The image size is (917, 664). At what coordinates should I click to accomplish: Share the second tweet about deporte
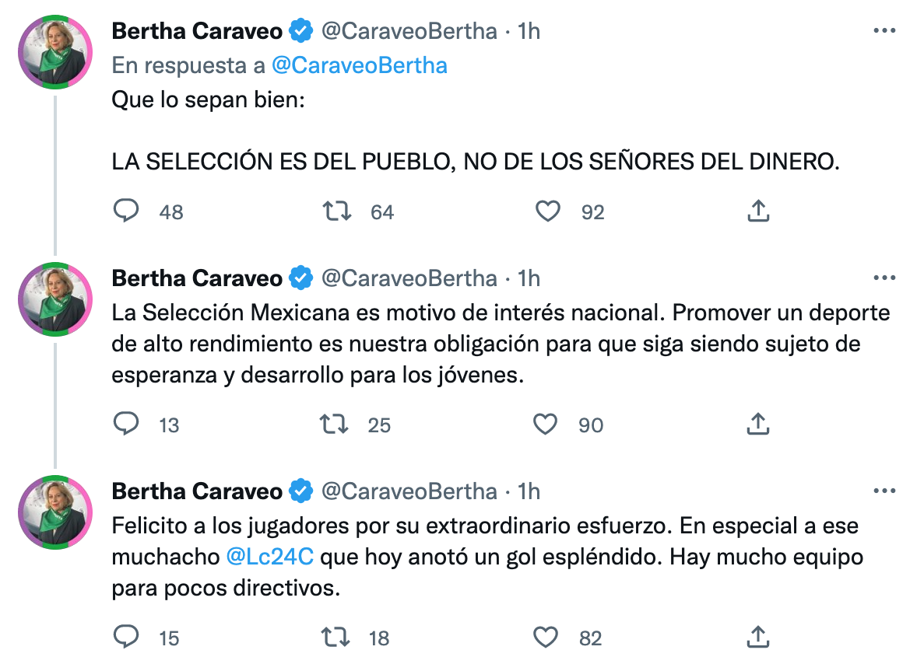(758, 424)
